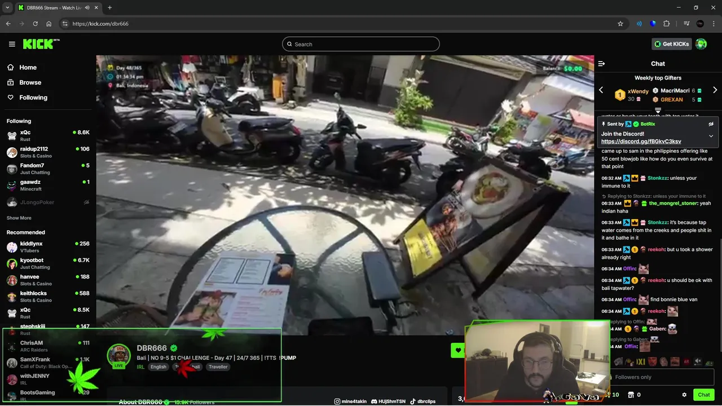Open a new browser tab
722x406 pixels.
(x=109, y=7)
